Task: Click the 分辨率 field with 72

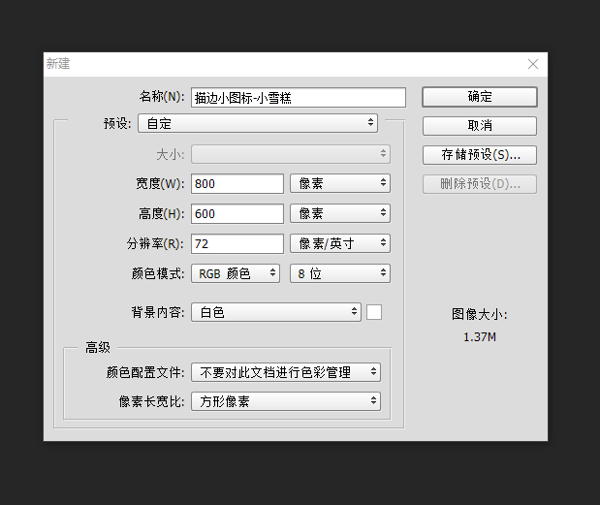Action: (237, 243)
